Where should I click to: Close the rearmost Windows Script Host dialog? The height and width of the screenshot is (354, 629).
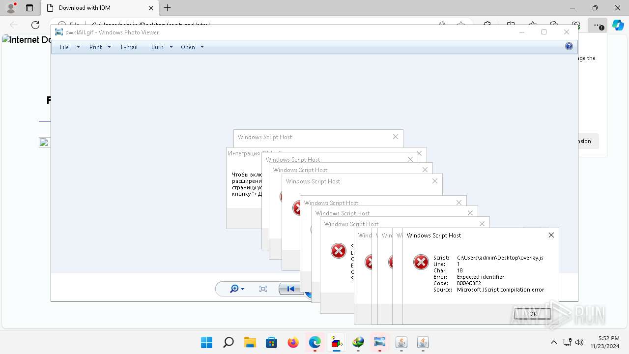(x=396, y=137)
